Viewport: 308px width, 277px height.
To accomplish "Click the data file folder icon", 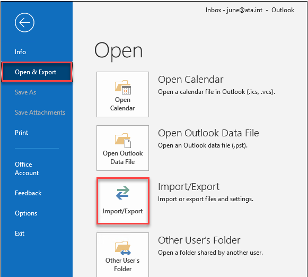I will pos(123,141).
